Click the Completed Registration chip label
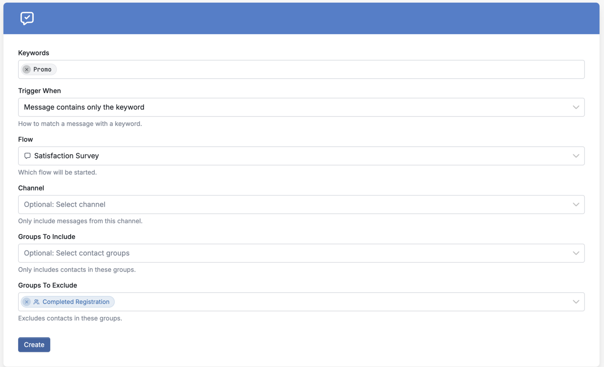Image resolution: width=604 pixels, height=367 pixels. click(76, 302)
